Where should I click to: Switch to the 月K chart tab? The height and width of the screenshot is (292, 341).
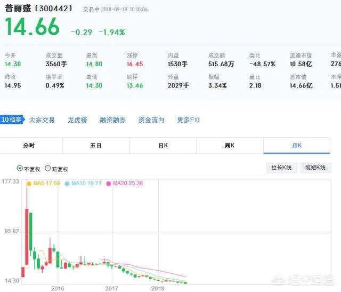(x=297, y=145)
